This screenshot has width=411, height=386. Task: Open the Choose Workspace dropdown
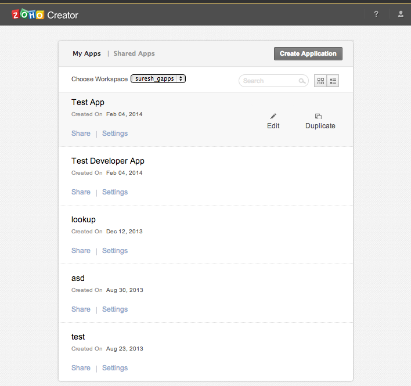pos(158,79)
